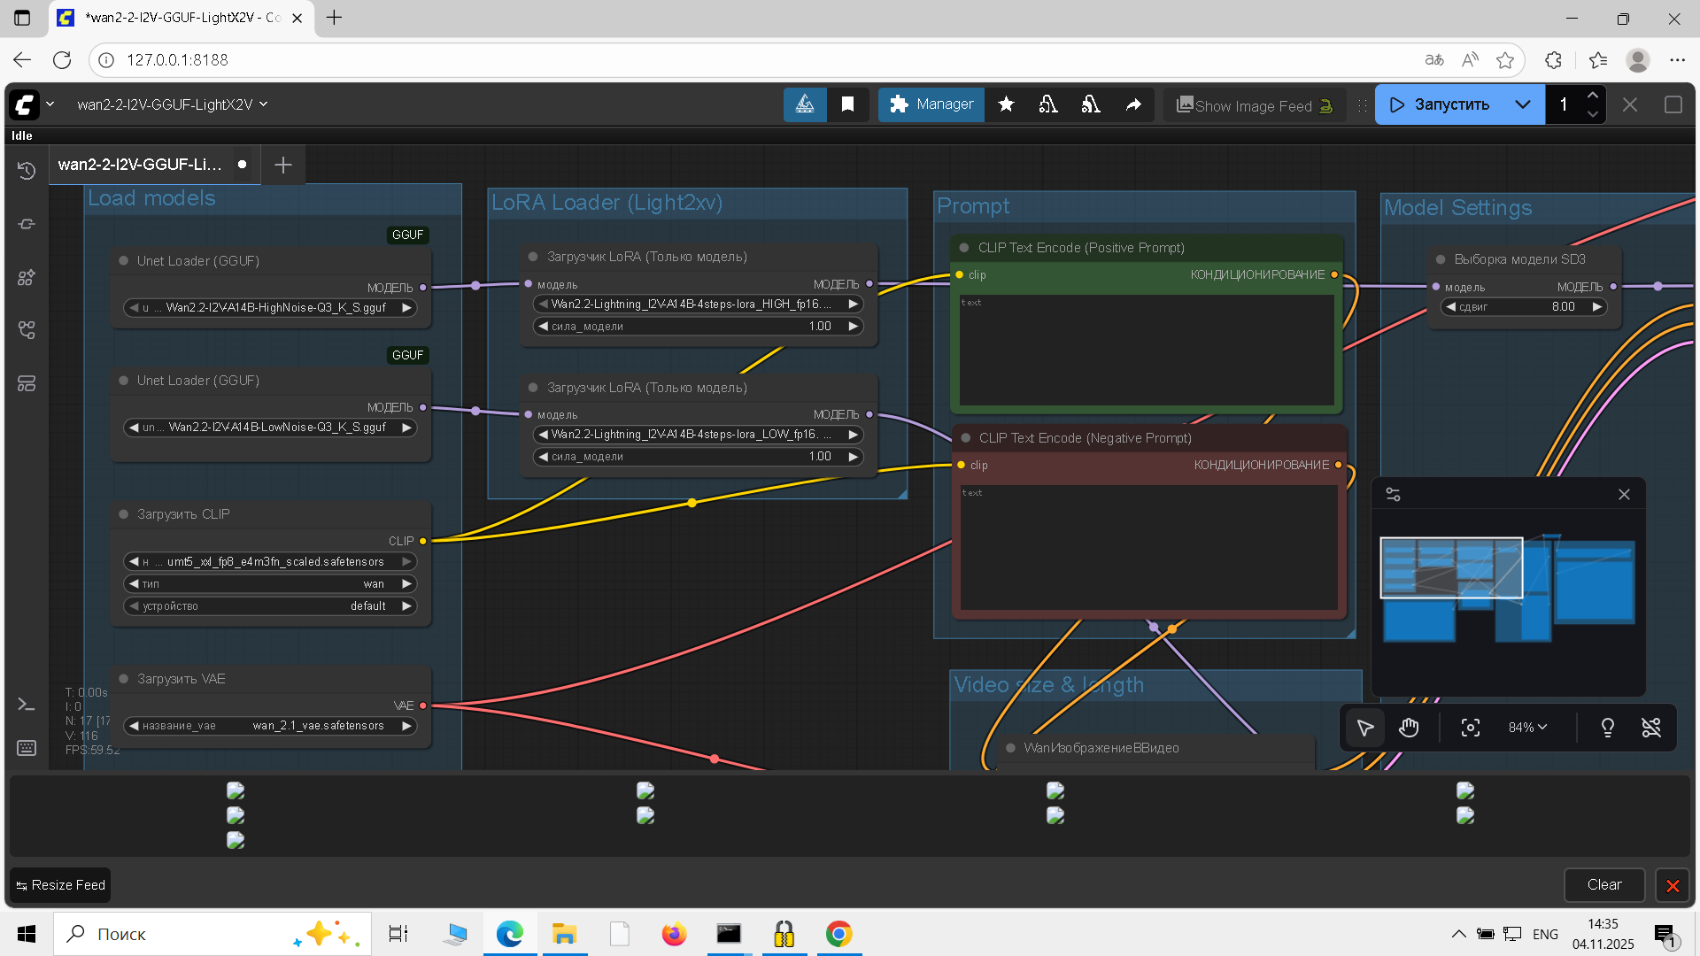The image size is (1700, 956).
Task: Click the Clear feed button
Action: [x=1603, y=884]
